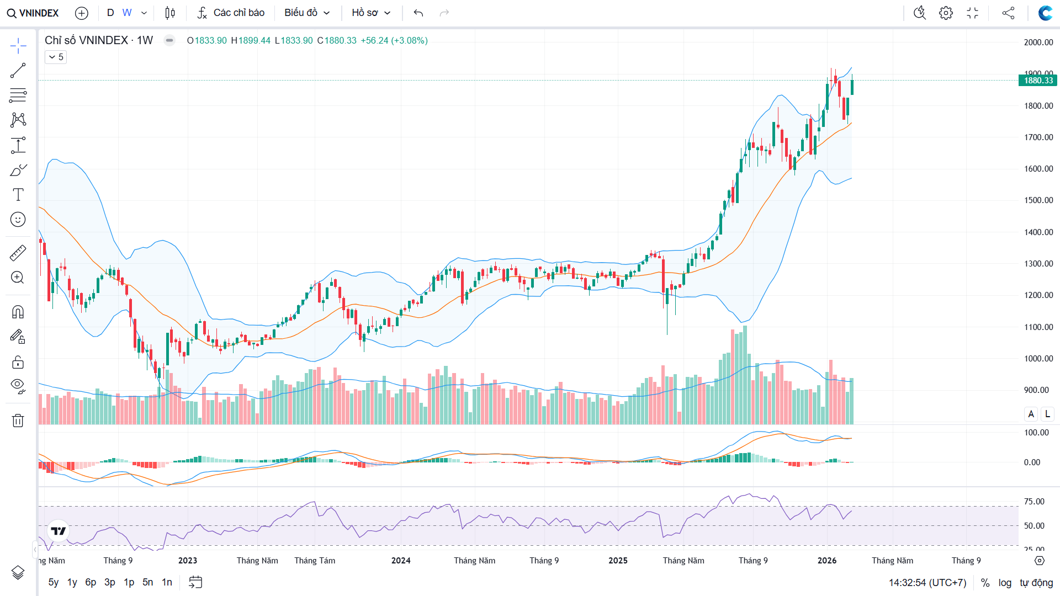
Task: Collapse the indicators legend showing 5
Action: [56, 57]
